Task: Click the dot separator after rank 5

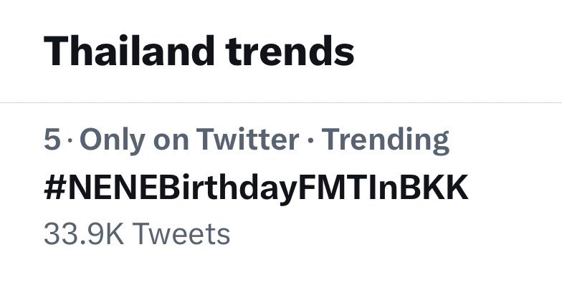Action: (x=70, y=140)
